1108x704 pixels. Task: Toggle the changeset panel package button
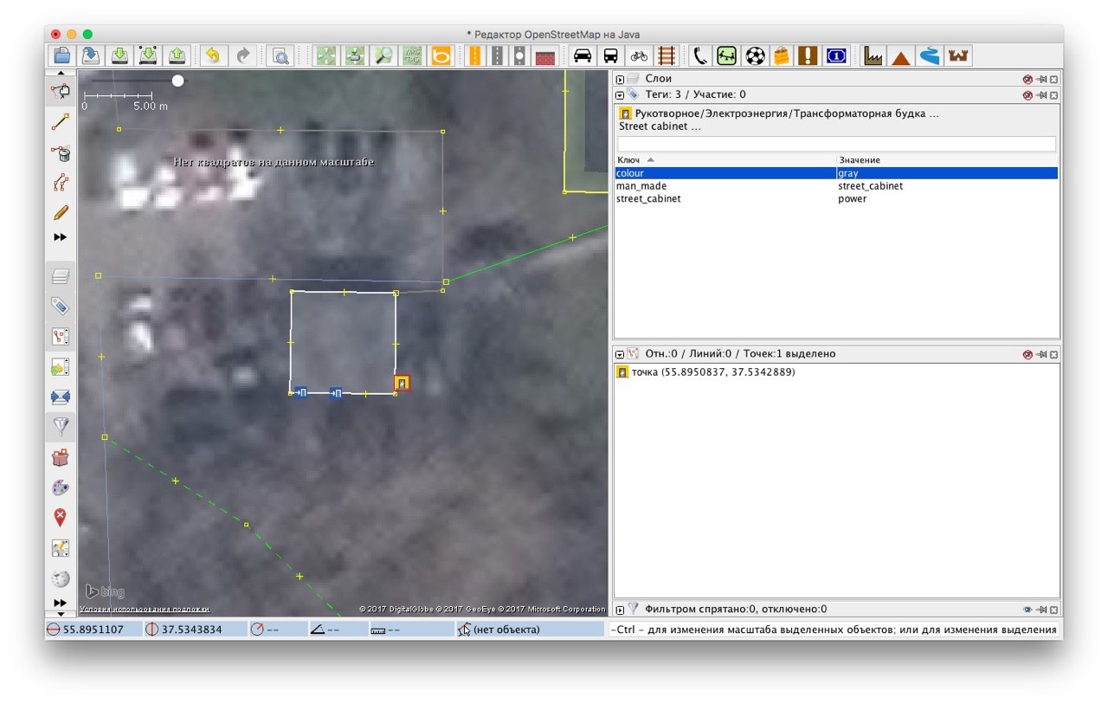(x=61, y=456)
